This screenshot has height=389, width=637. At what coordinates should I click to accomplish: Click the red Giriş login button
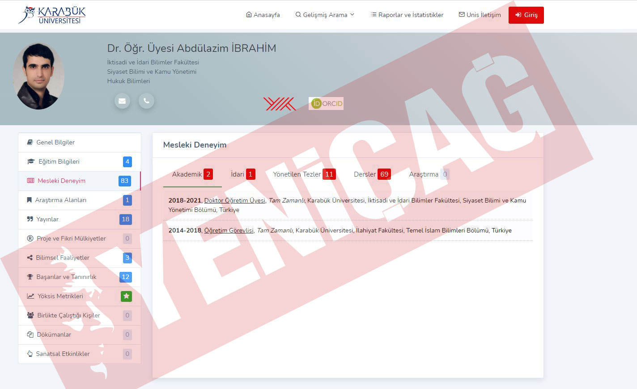pyautogui.click(x=526, y=15)
